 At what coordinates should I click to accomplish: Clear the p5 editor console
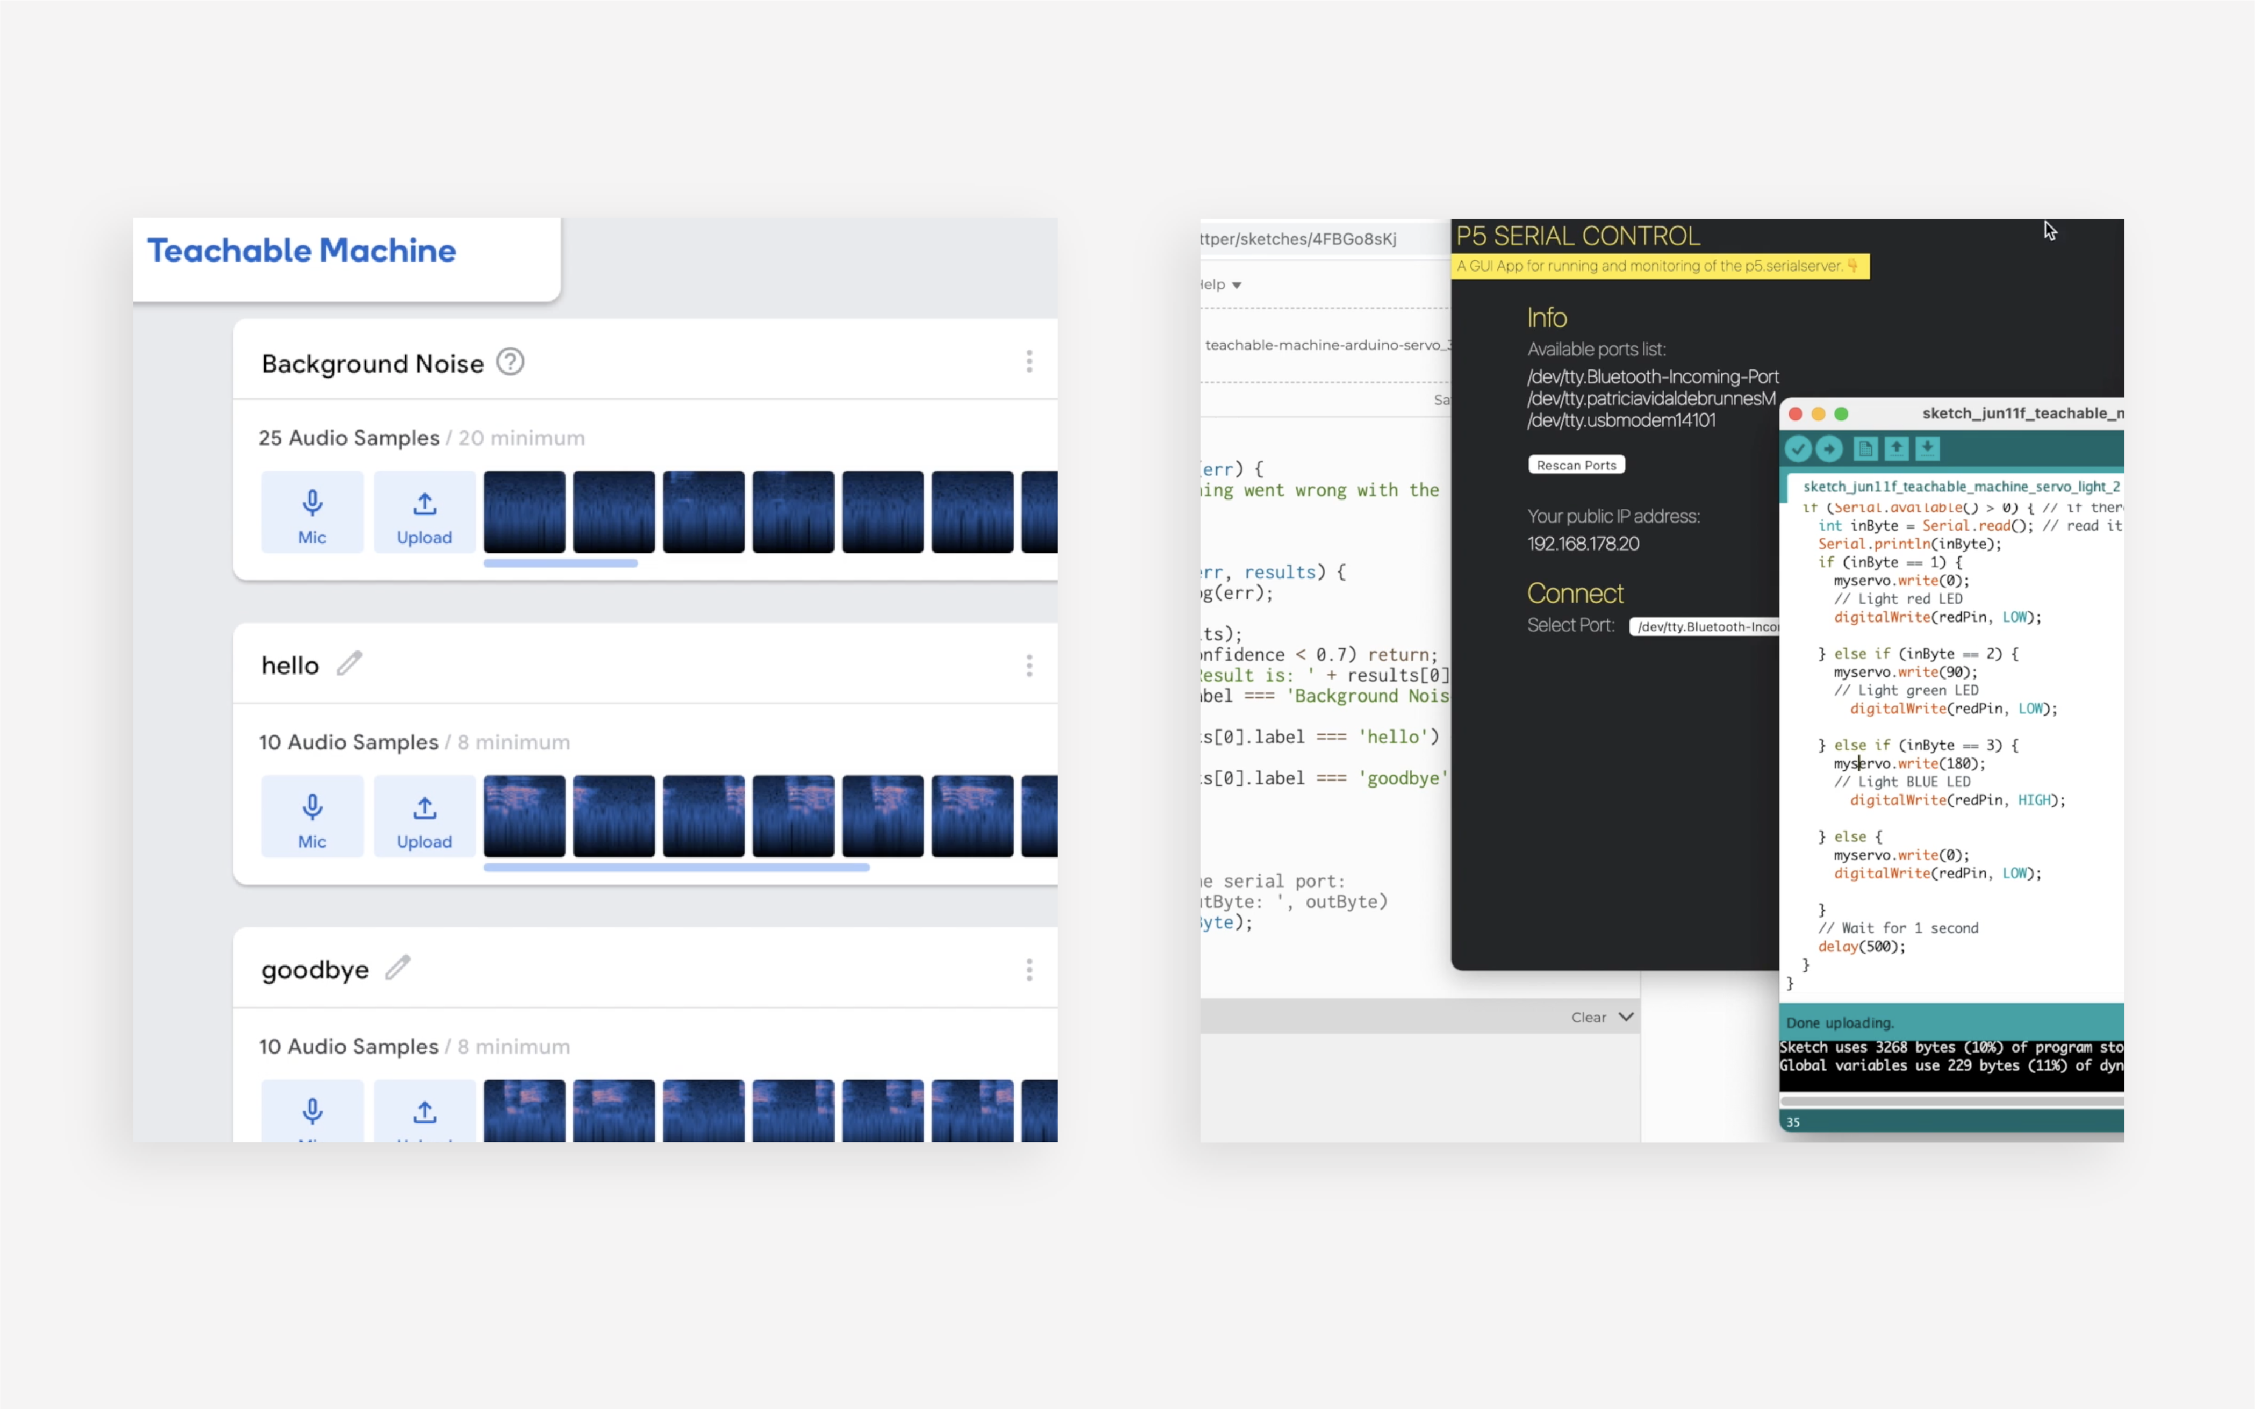[x=1588, y=1018]
